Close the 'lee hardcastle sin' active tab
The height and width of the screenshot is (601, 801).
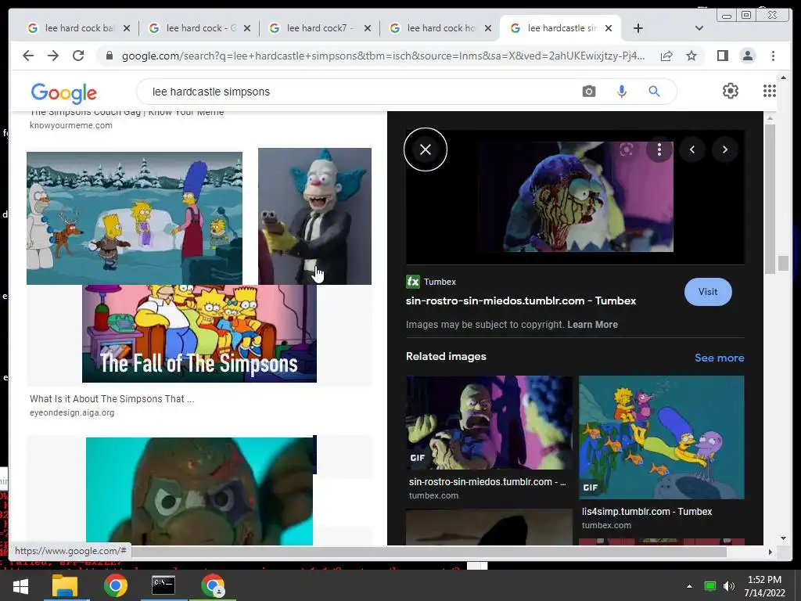click(x=609, y=28)
